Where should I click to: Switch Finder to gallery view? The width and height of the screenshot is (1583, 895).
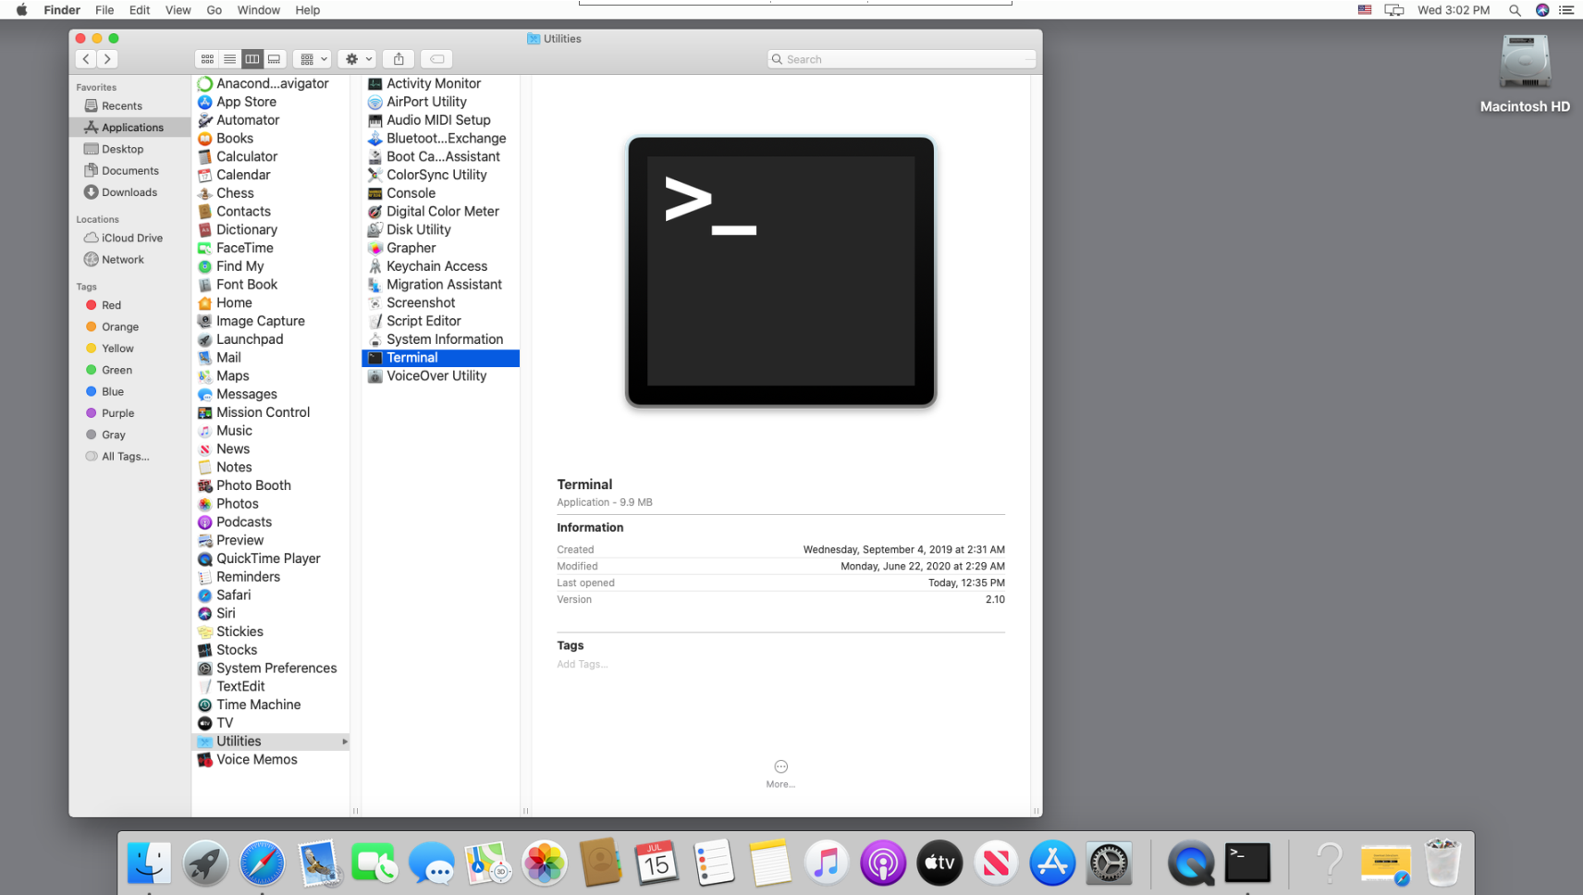[275, 59]
